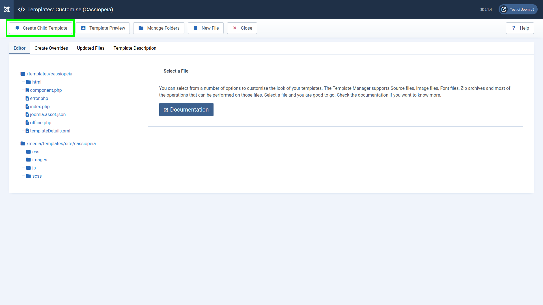Open component.php file
Viewport: 543px width, 305px height.
click(46, 90)
